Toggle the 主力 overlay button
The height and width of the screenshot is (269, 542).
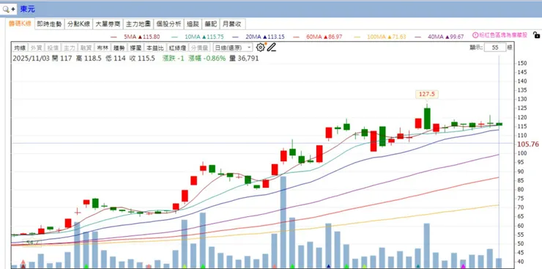[69, 48]
